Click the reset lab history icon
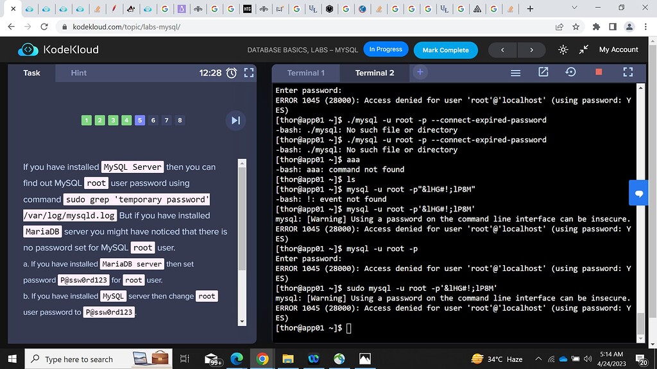This screenshot has width=657, height=369. tap(570, 72)
